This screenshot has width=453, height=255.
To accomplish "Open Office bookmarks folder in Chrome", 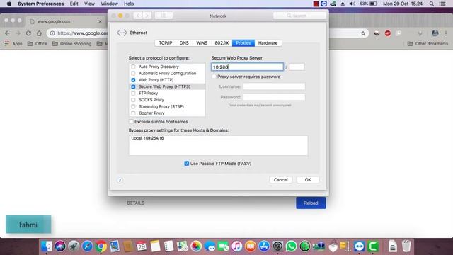I will (37, 44).
